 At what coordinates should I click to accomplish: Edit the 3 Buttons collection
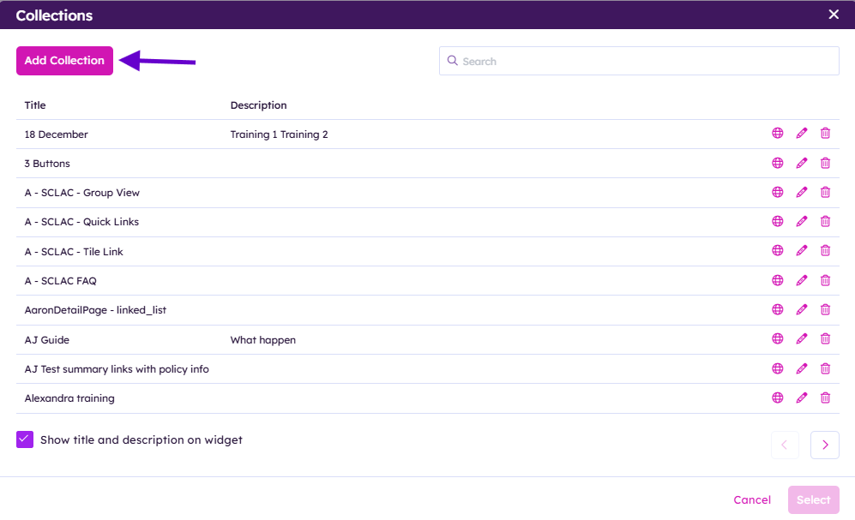point(802,163)
